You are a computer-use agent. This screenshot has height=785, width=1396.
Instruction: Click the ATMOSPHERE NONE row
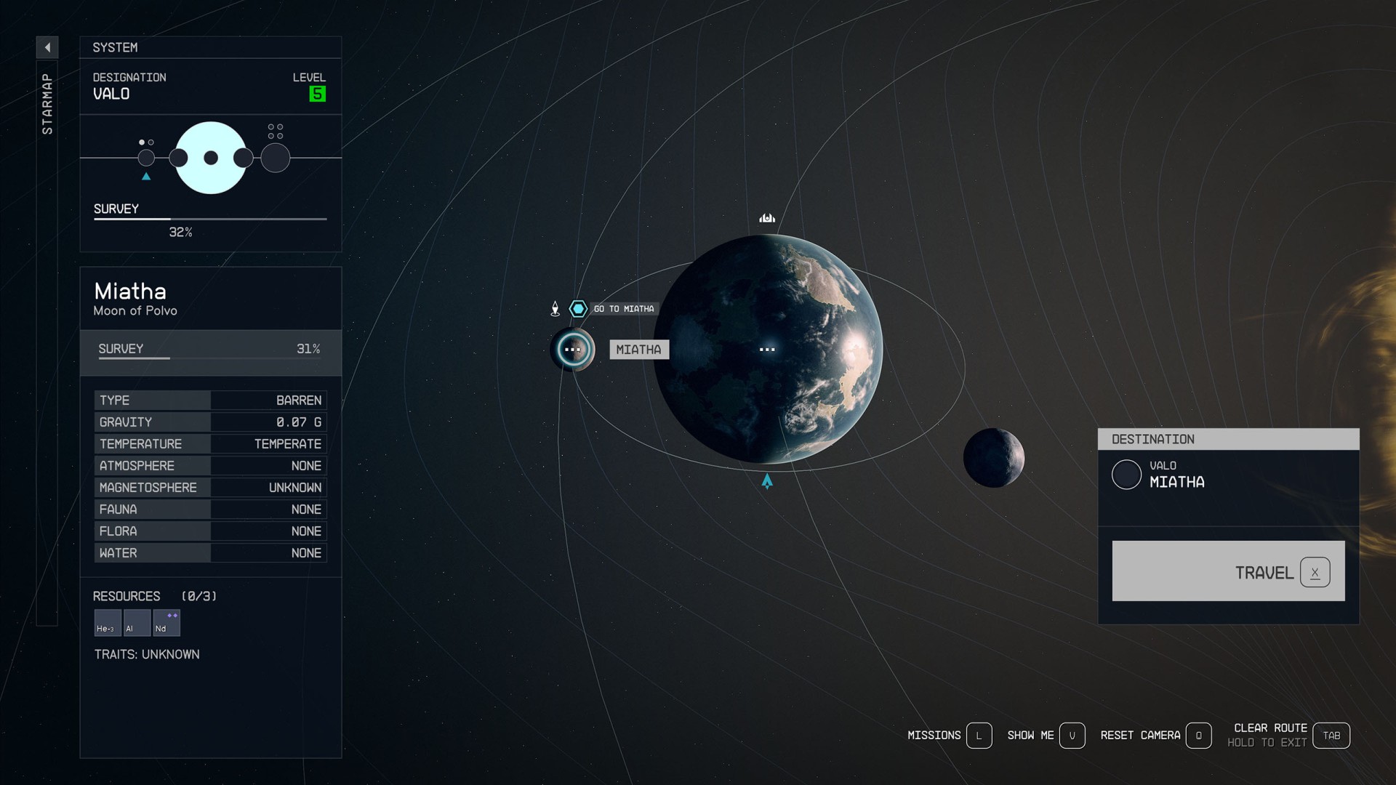tap(210, 465)
